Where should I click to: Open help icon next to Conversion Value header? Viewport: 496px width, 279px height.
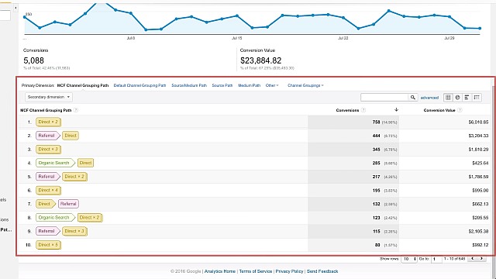pos(460,110)
